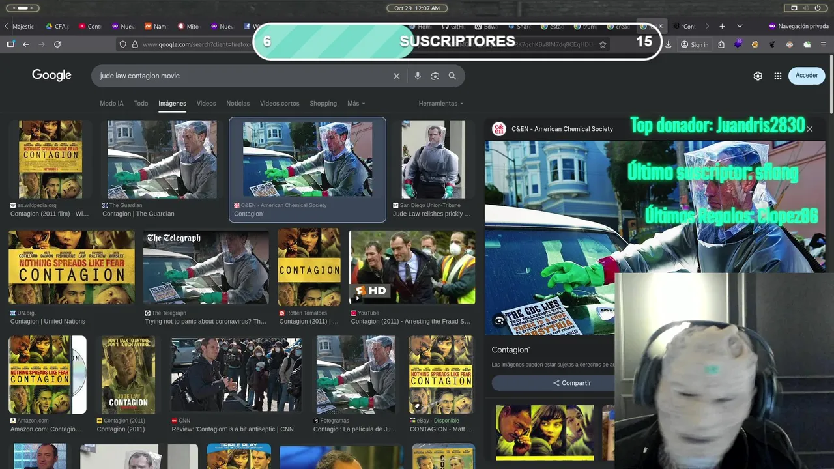Expand the Herramientas tools dropdown
Screen dimensions: 834x469
click(441, 103)
